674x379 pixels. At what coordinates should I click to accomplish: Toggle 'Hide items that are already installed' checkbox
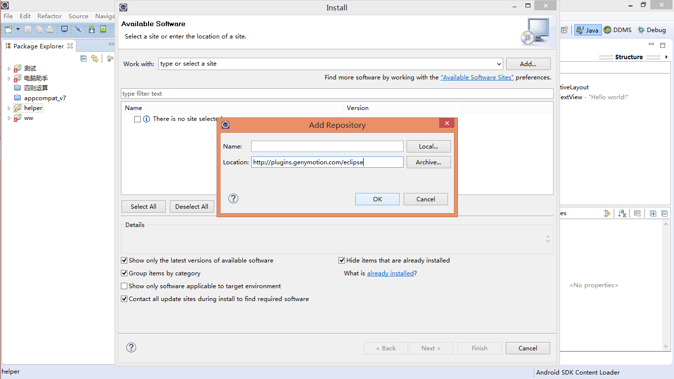point(342,261)
